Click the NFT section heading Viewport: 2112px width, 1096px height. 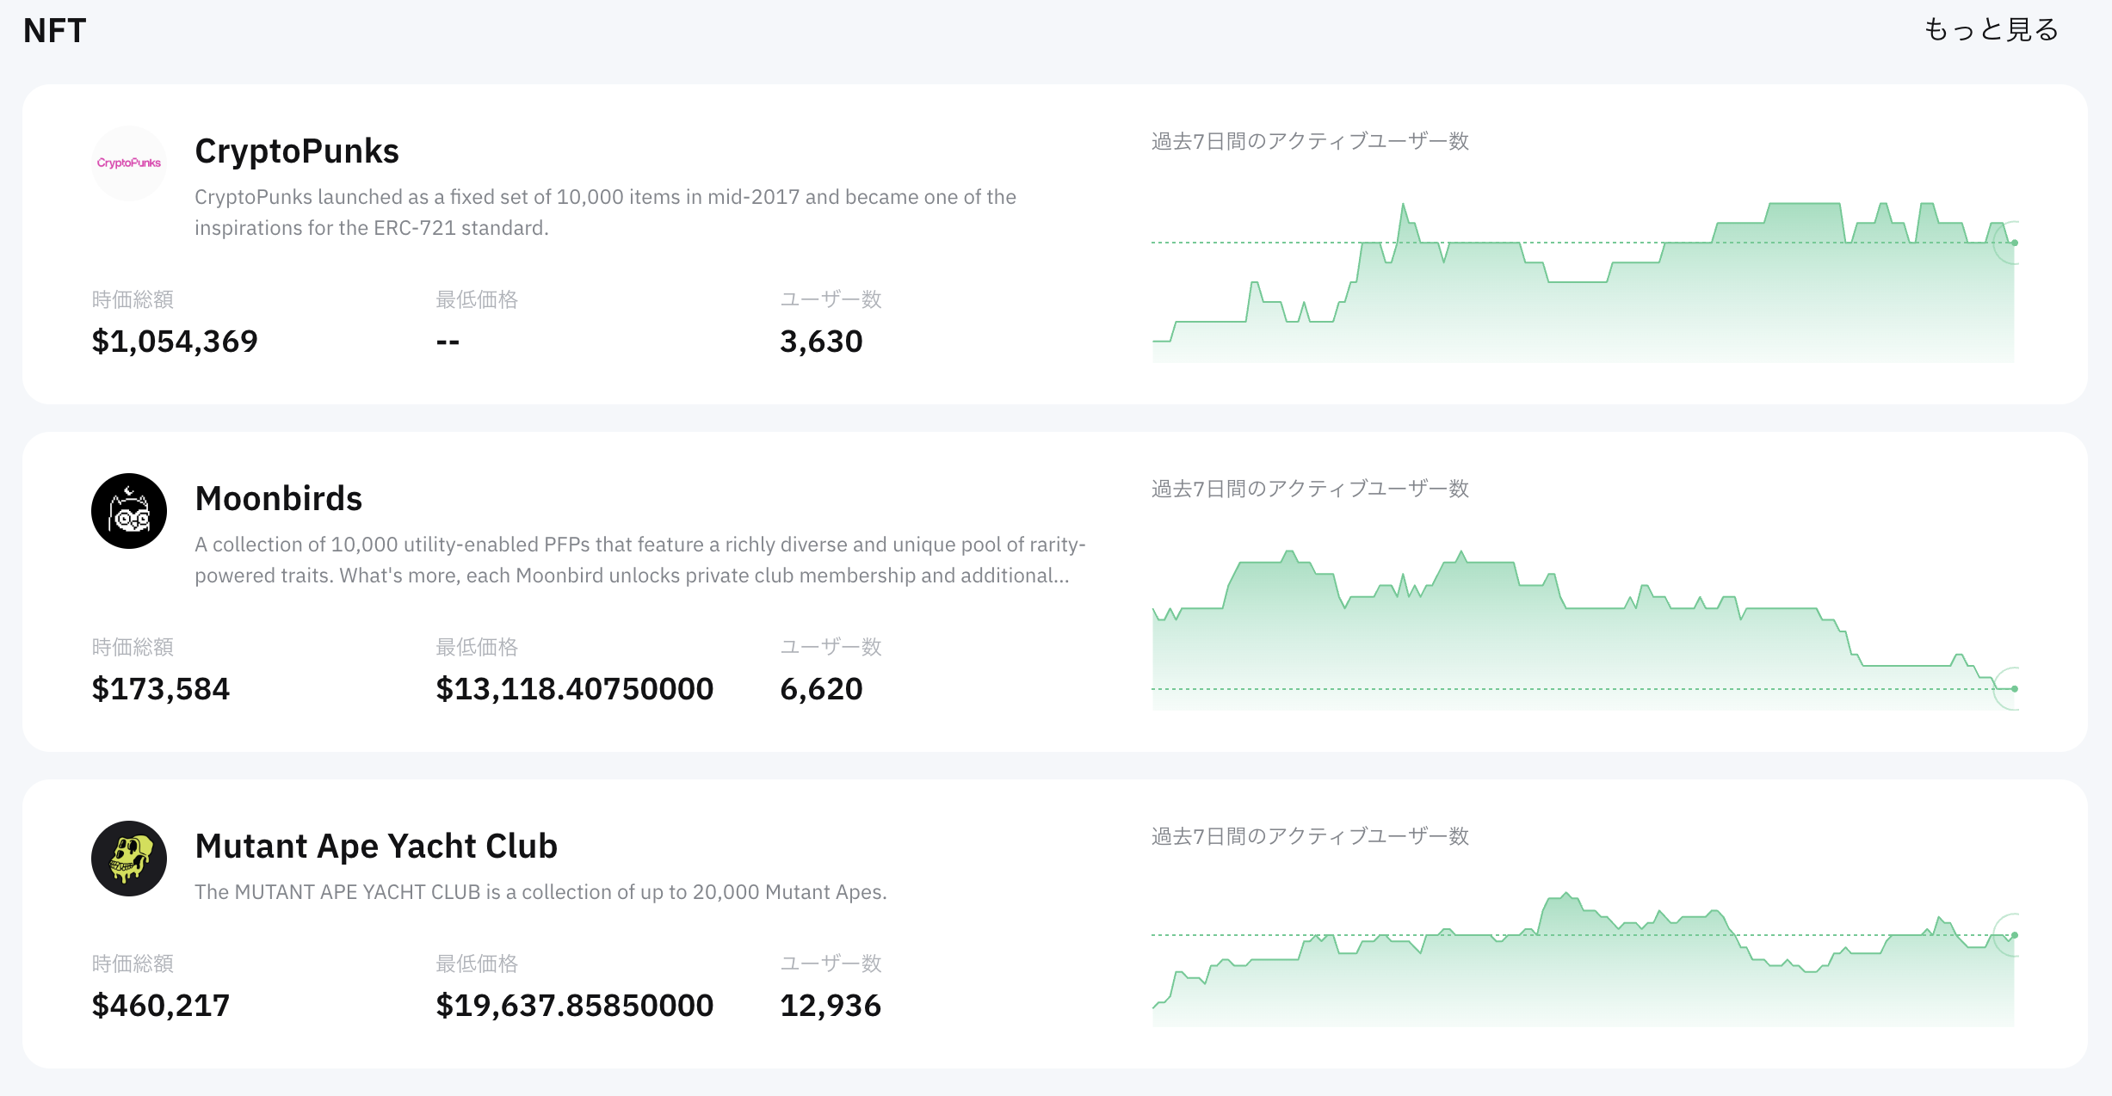coord(53,31)
